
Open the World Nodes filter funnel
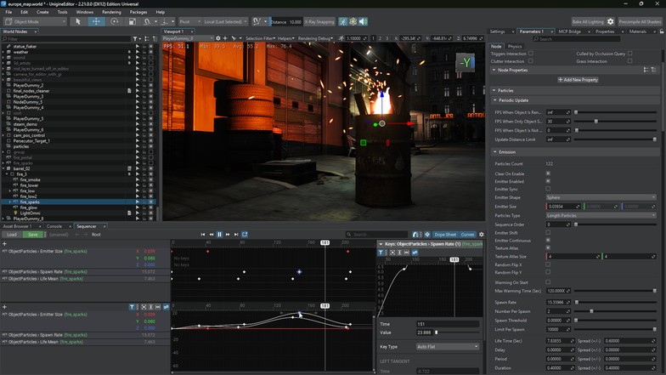click(x=135, y=39)
